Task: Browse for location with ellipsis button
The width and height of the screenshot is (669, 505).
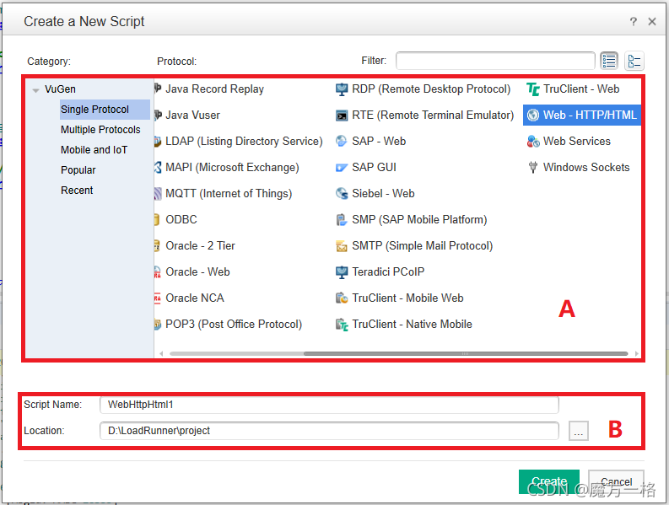Action: pyautogui.click(x=579, y=431)
